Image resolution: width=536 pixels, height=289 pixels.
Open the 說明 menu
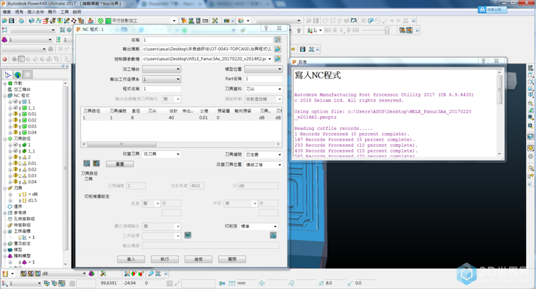[77, 12]
